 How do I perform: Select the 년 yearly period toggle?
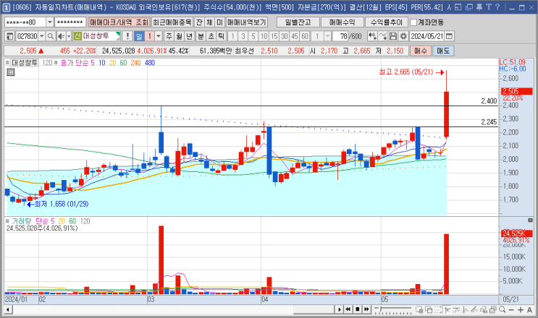(x=190, y=36)
